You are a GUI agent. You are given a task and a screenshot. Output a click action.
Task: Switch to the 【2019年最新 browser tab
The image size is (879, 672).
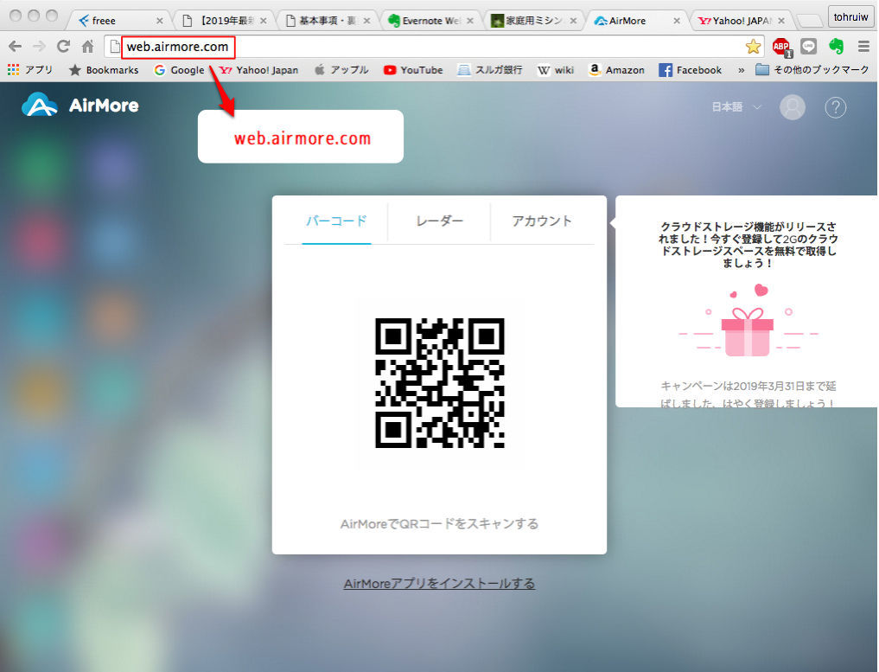point(224,21)
